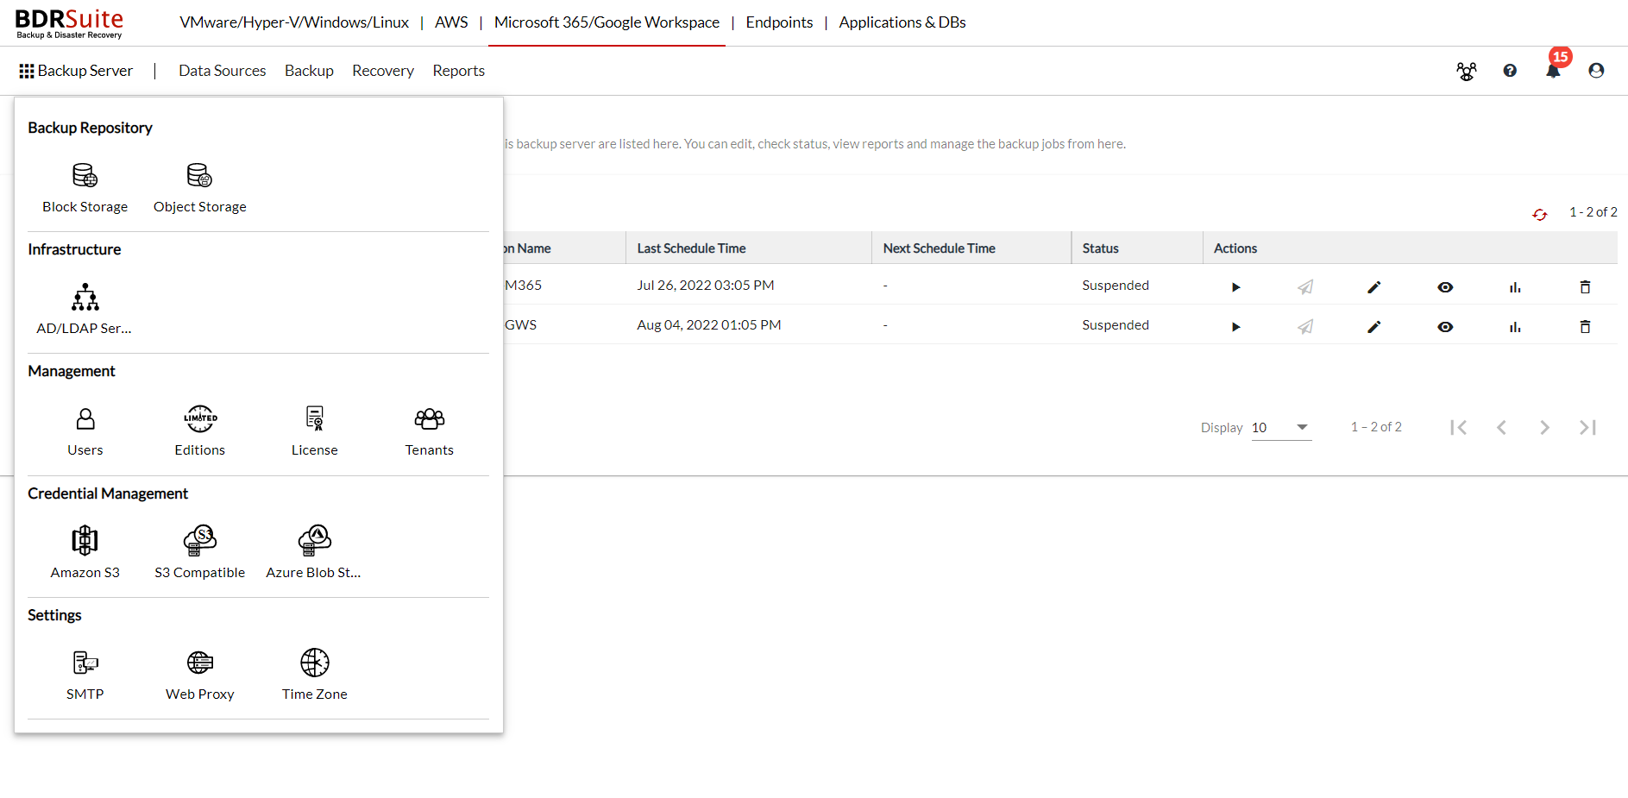Open AD/LDAP Server infrastructure settings
Viewport: 1628px width, 798px height.
coord(85,309)
